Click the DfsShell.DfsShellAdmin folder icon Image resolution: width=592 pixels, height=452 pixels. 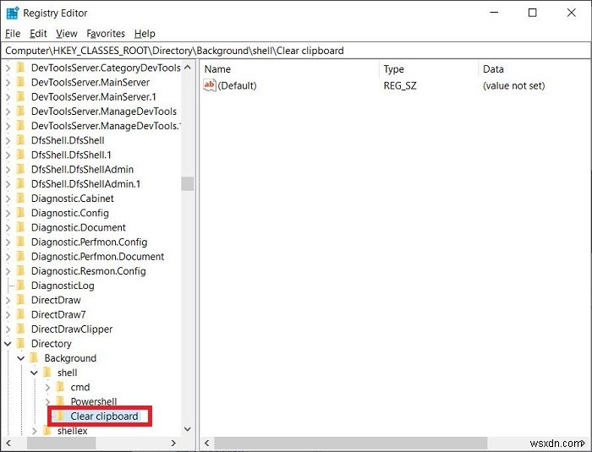click(21, 170)
